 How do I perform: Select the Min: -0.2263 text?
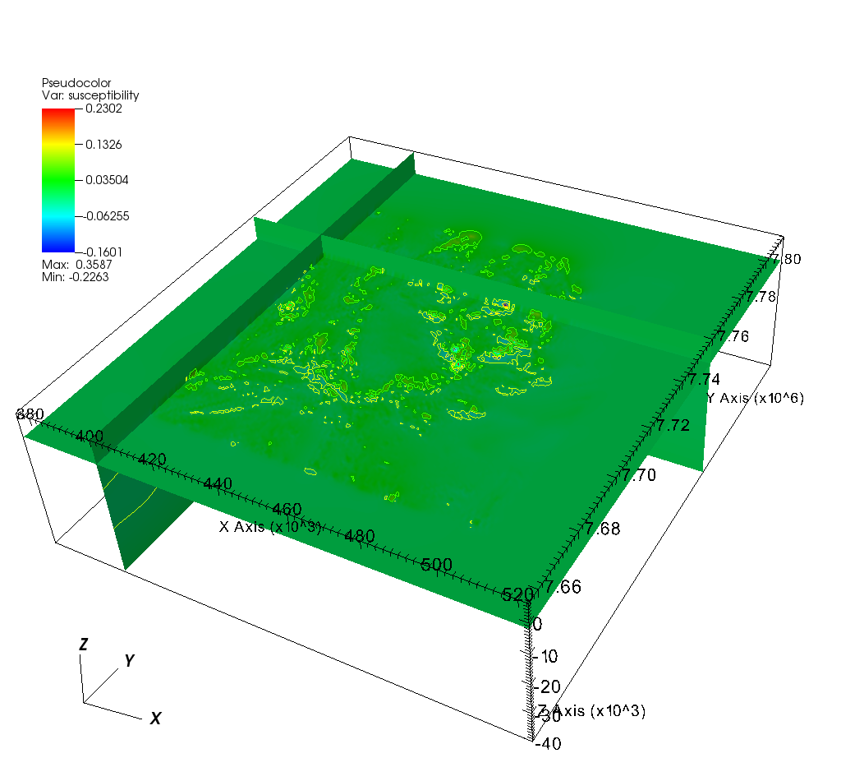(x=76, y=277)
